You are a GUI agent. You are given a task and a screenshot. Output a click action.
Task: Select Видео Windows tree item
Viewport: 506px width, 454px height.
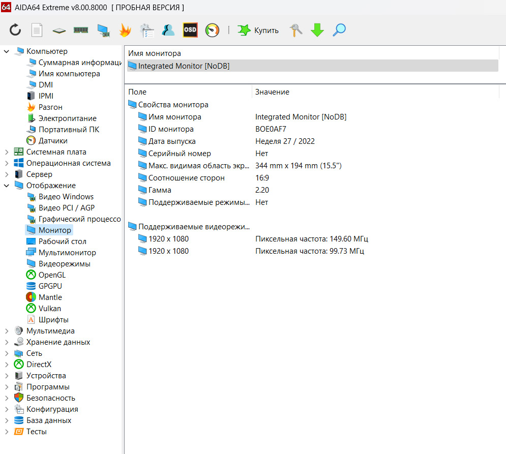[60, 197]
